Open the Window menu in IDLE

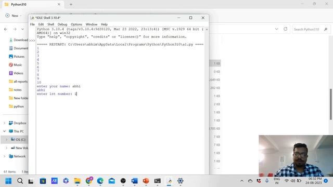click(92, 24)
